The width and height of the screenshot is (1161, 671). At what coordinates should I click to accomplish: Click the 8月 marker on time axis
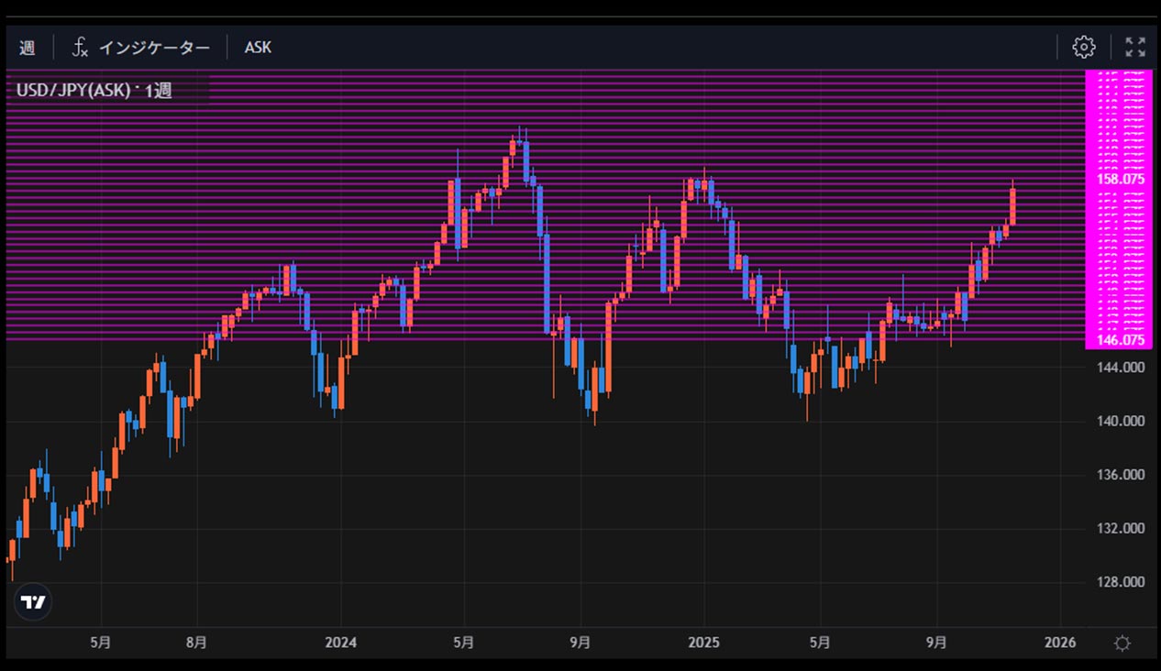pyautogui.click(x=196, y=643)
